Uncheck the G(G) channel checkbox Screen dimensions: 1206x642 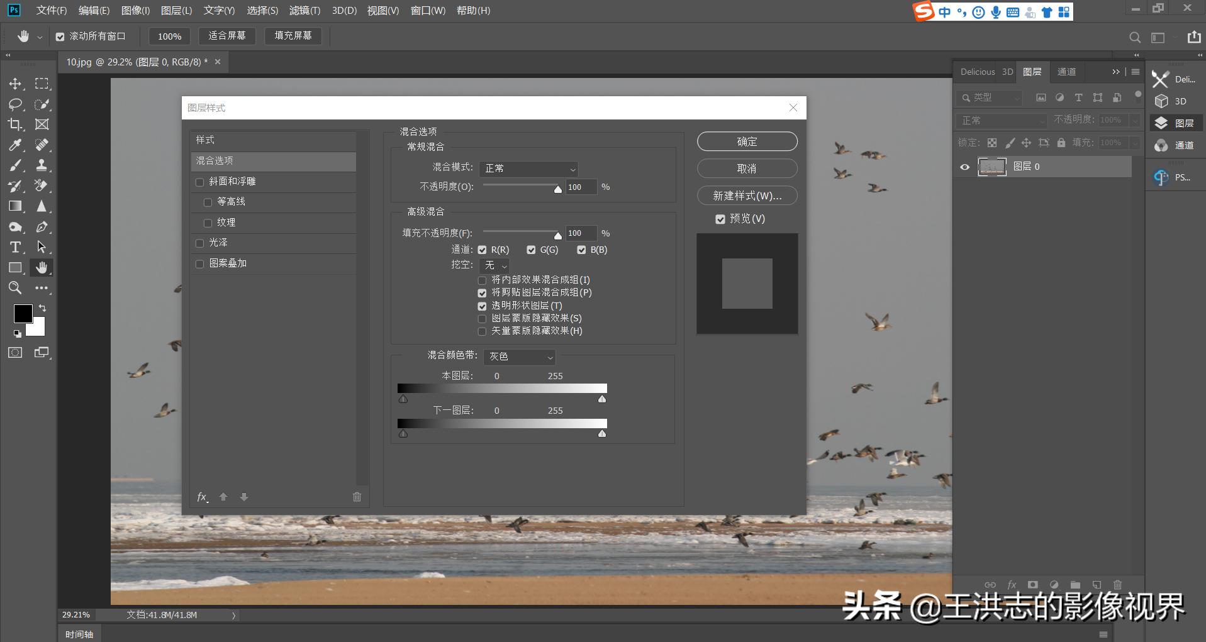tap(531, 250)
